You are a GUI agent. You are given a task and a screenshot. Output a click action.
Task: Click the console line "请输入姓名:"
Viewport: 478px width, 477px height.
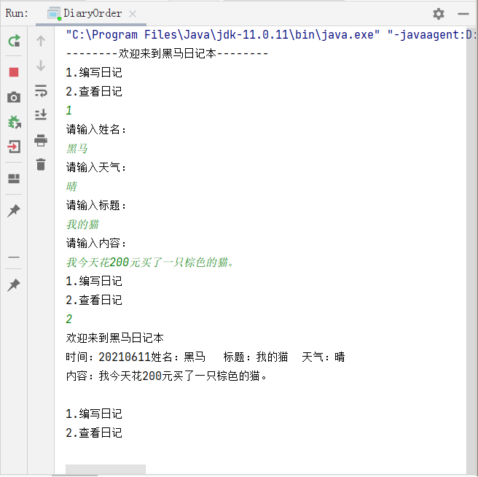pyautogui.click(x=96, y=129)
